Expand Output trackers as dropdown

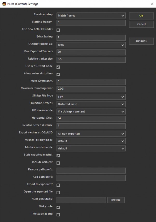[91, 45]
